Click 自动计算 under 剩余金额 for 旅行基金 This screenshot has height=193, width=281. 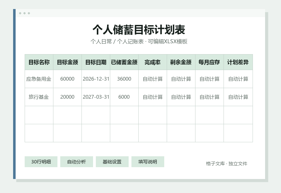click(181, 97)
